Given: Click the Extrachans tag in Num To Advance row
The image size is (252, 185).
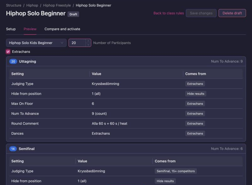Looking at the screenshot, I should point(195,114).
